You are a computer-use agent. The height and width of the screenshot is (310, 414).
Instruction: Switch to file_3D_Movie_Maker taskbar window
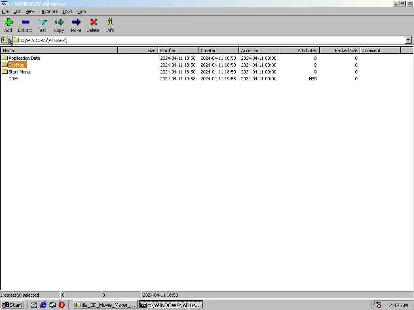click(x=105, y=305)
